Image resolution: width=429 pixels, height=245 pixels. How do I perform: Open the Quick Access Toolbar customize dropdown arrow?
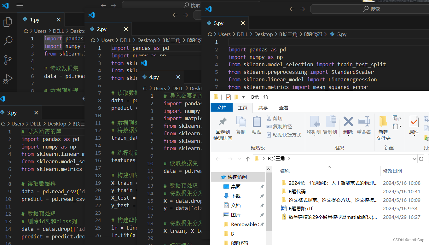click(x=243, y=97)
